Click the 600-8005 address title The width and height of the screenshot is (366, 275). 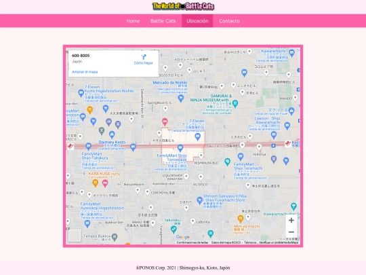(81, 56)
